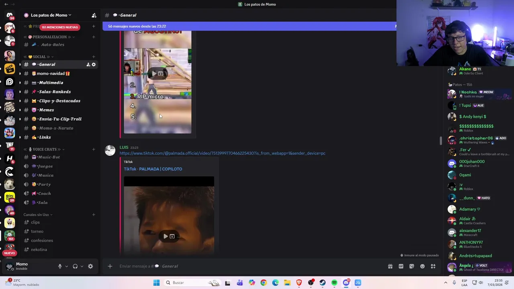This screenshot has height=289, width=514.
Task: Select the INF server icon
Action: coord(10,146)
